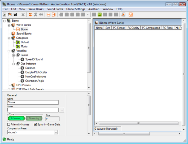Click the Biome project root icon in tree
The height and width of the screenshot is (144, 188).
(x=9, y=21)
